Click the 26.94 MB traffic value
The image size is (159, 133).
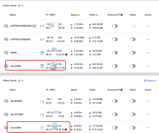point(97,51)
